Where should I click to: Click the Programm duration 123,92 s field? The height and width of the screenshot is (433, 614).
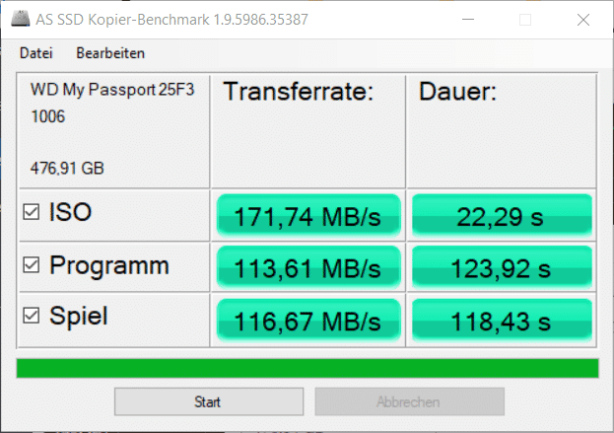(501, 268)
